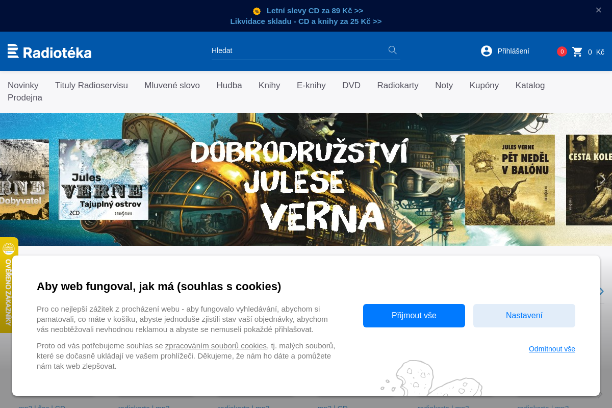The height and width of the screenshot is (408, 612).
Task: Click the user account icon
Action: (487, 51)
